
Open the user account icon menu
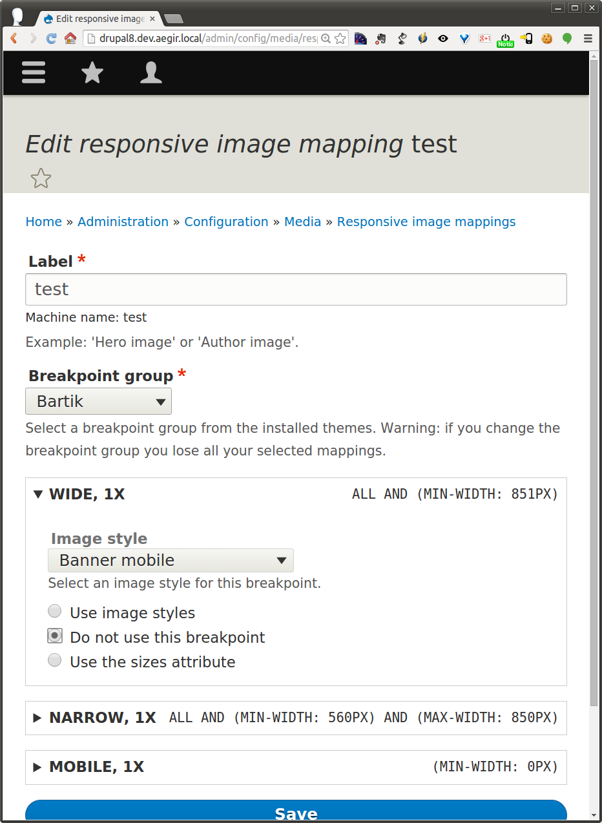[x=151, y=72]
